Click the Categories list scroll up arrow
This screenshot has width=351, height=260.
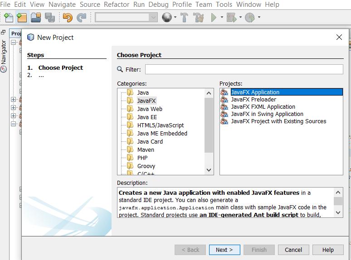[x=209, y=93]
